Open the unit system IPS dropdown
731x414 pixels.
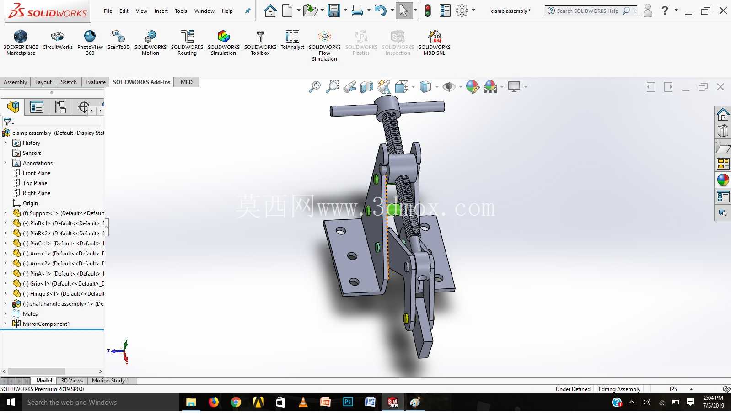coord(691,389)
